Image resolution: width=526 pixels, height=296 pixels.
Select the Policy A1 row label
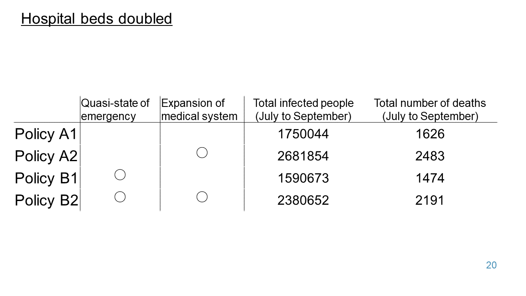point(46,134)
